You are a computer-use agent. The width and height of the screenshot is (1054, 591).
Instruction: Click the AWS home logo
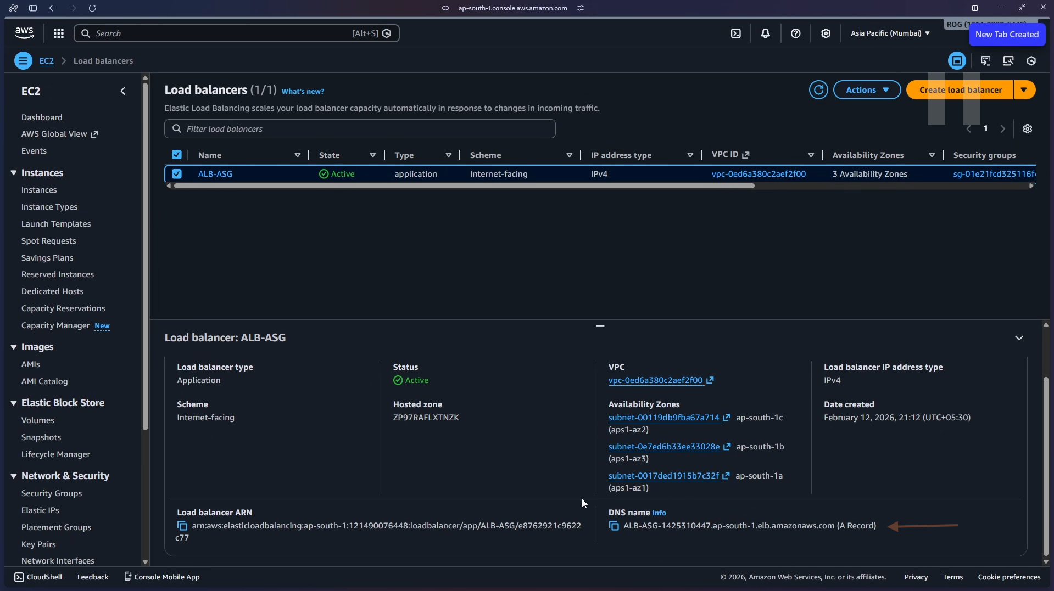(24, 32)
